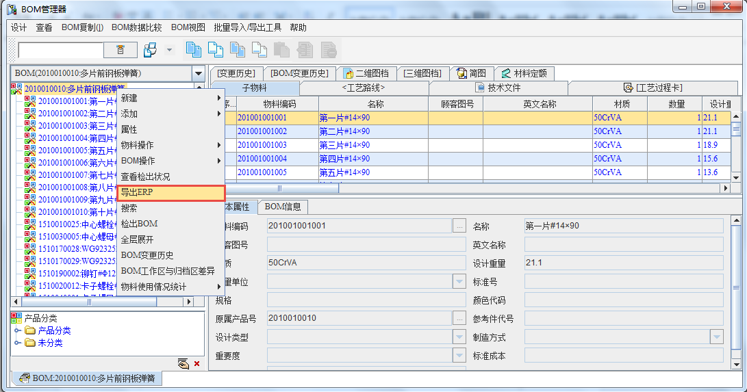Switch to the 材料定额 tab
This screenshot has width=747, height=392.
tap(524, 73)
